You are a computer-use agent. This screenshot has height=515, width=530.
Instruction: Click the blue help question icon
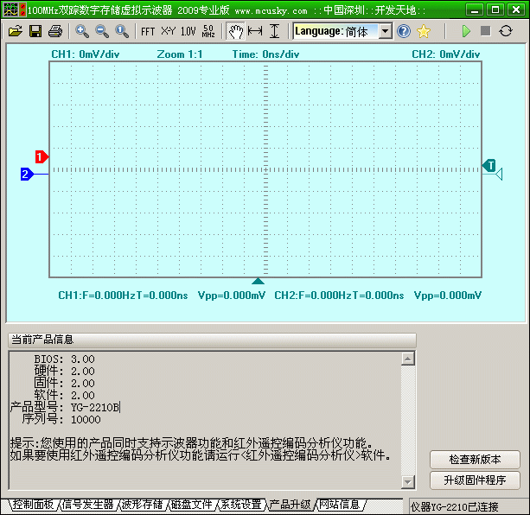(404, 31)
